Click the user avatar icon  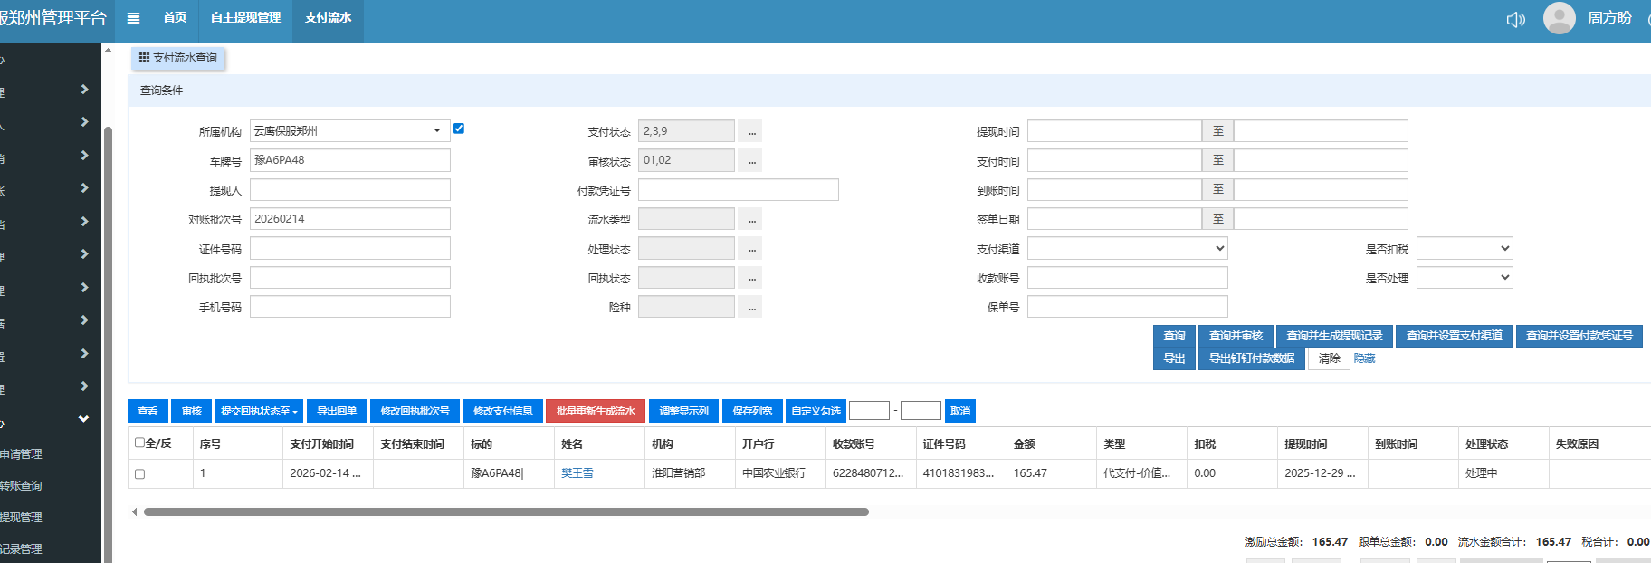(x=1559, y=18)
